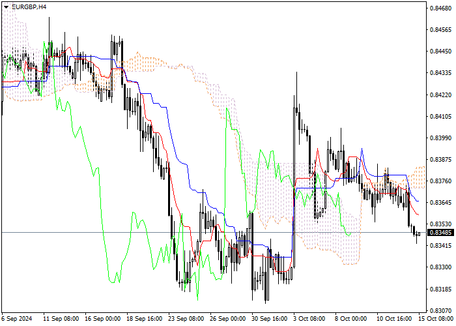Click the 0.83530 price axis label
This screenshot has width=456, height=326.
[441, 224]
